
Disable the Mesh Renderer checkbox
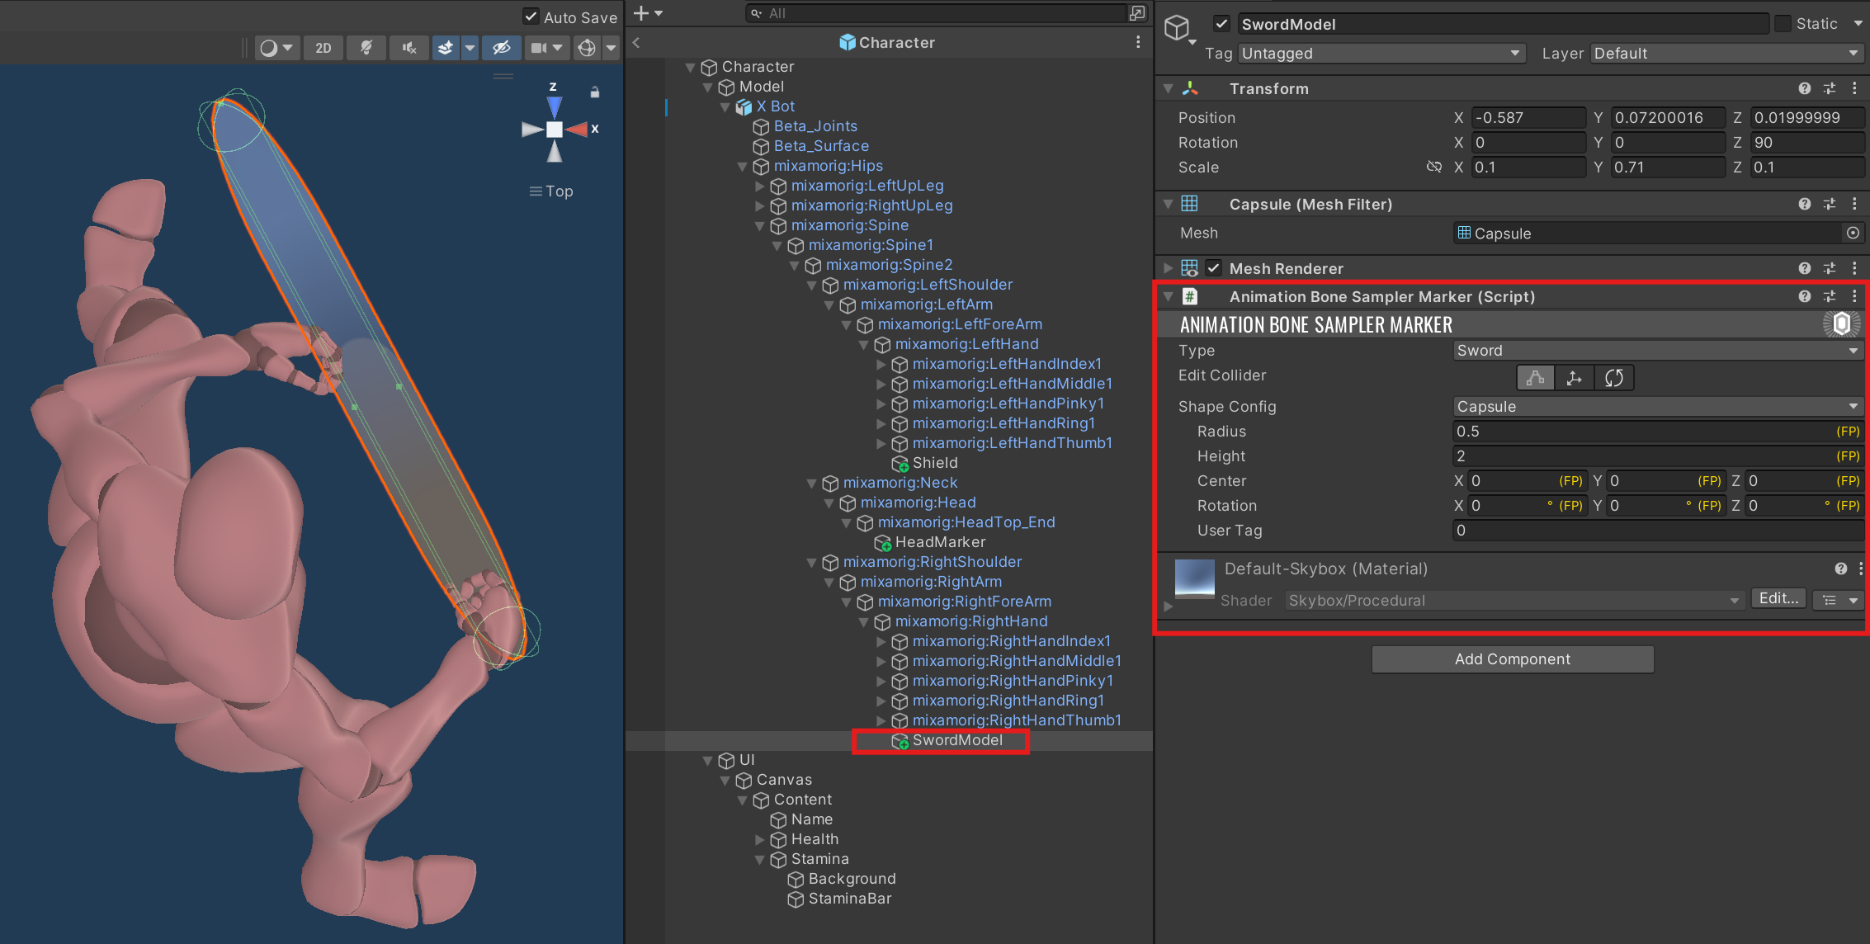click(x=1214, y=268)
